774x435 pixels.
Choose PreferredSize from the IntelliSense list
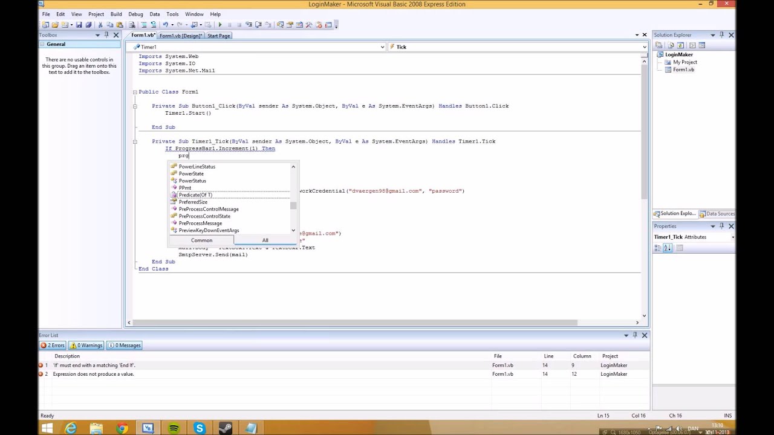[x=193, y=202]
